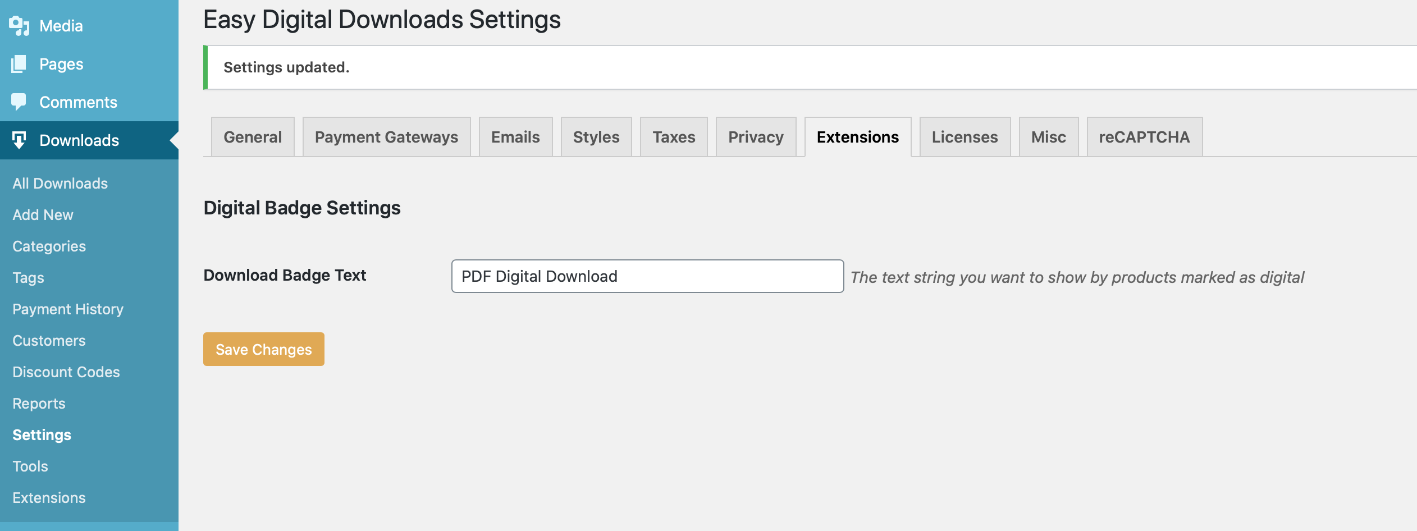Switch to the reCAPTCHA tab
This screenshot has height=531, width=1417.
pyautogui.click(x=1144, y=137)
